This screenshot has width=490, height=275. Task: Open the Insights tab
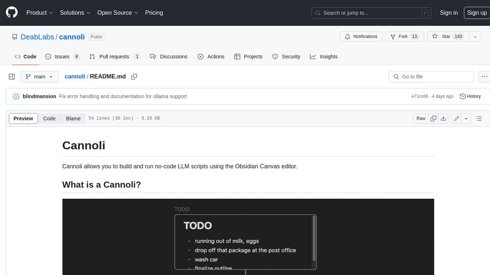click(x=324, y=57)
